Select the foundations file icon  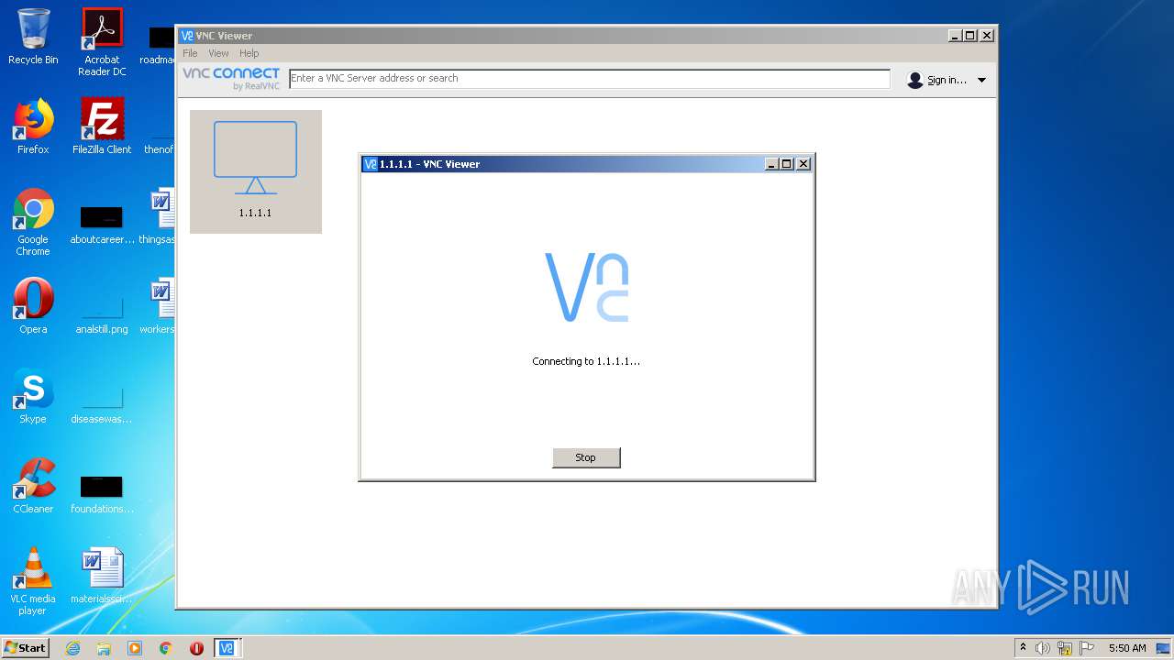[102, 495]
